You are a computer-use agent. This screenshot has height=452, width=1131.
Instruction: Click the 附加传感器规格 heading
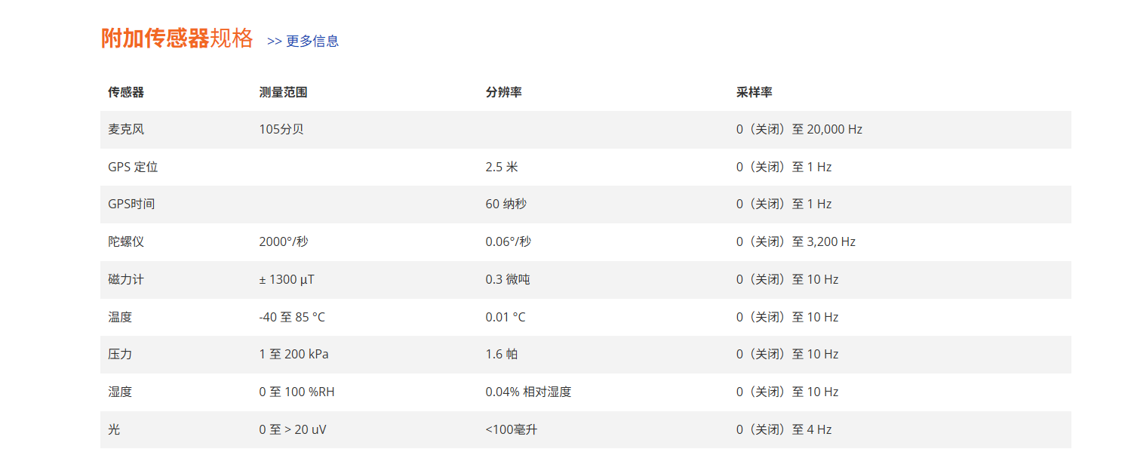[x=177, y=38]
